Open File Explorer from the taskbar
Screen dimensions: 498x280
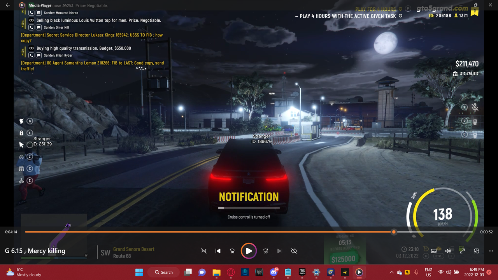(216, 272)
